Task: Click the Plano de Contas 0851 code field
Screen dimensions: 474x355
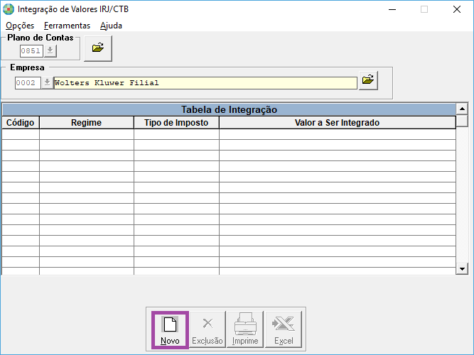Action: click(x=31, y=51)
